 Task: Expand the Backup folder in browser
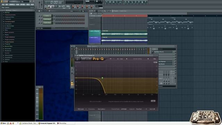(x=7, y=12)
